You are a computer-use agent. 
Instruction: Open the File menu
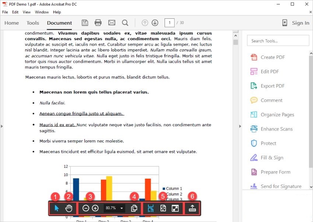tap(5, 12)
